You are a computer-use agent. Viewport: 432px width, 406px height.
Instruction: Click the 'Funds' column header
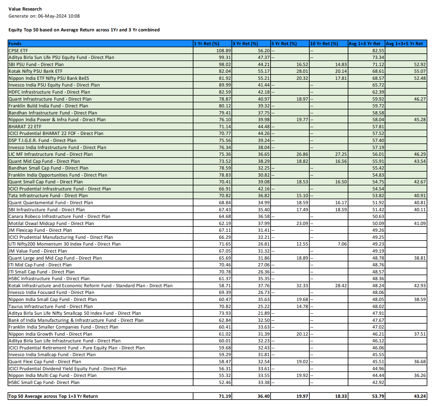pos(100,43)
